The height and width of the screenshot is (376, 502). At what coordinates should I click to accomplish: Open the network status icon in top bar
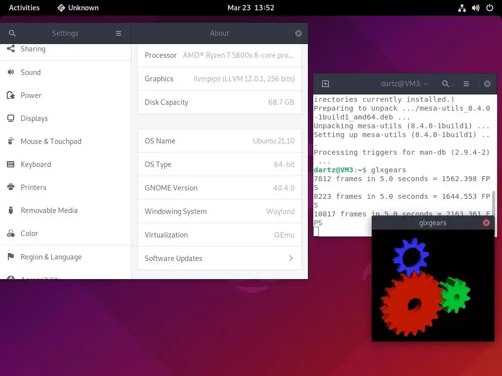(x=462, y=8)
